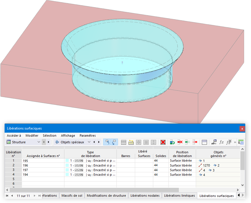This screenshot has width=251, height=203.
Task: Open the Accéder à menu
Action: (x=14, y=136)
